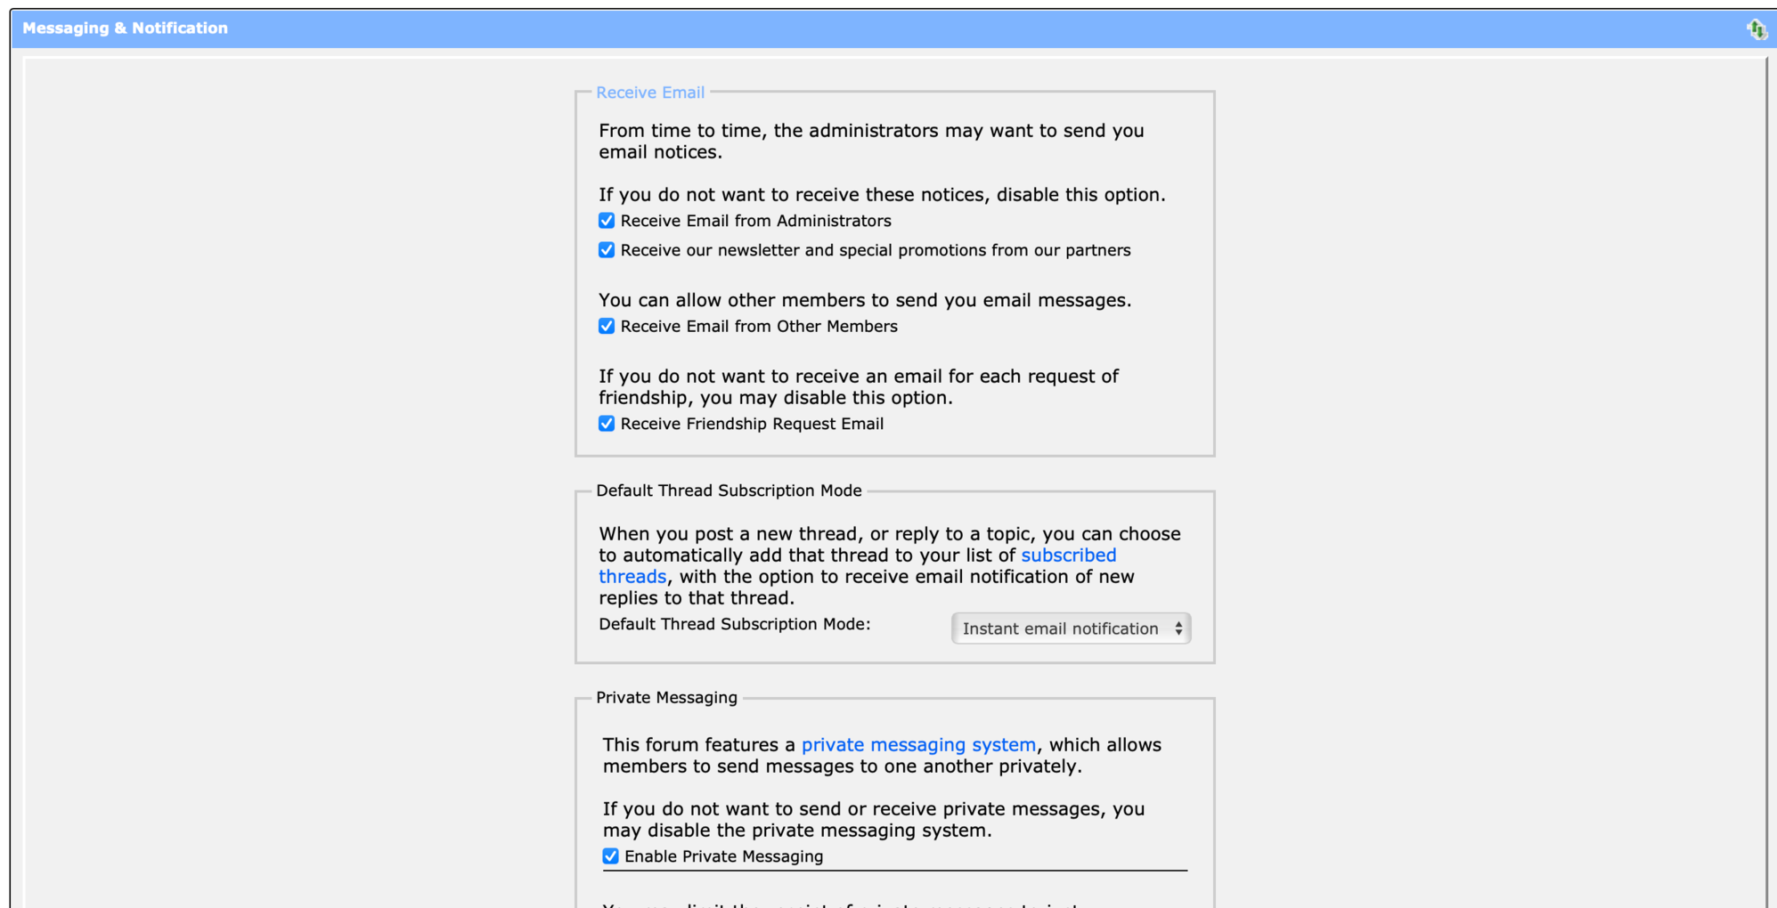The height and width of the screenshot is (908, 1777).
Task: Uncheck Receive Friendship Request Email checkbox
Action: [607, 424]
